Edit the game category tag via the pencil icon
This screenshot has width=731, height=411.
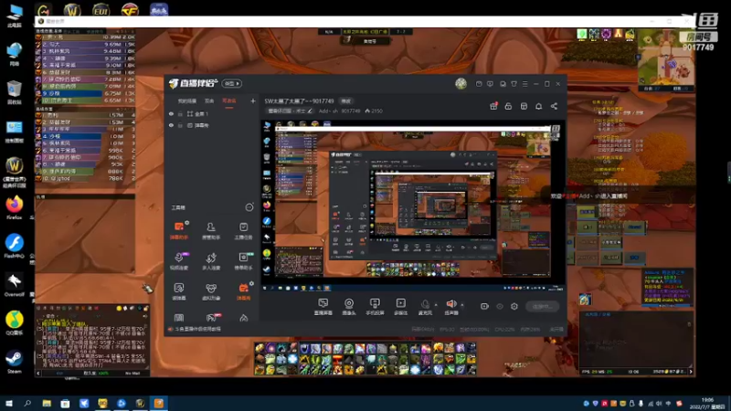pyautogui.click(x=310, y=111)
